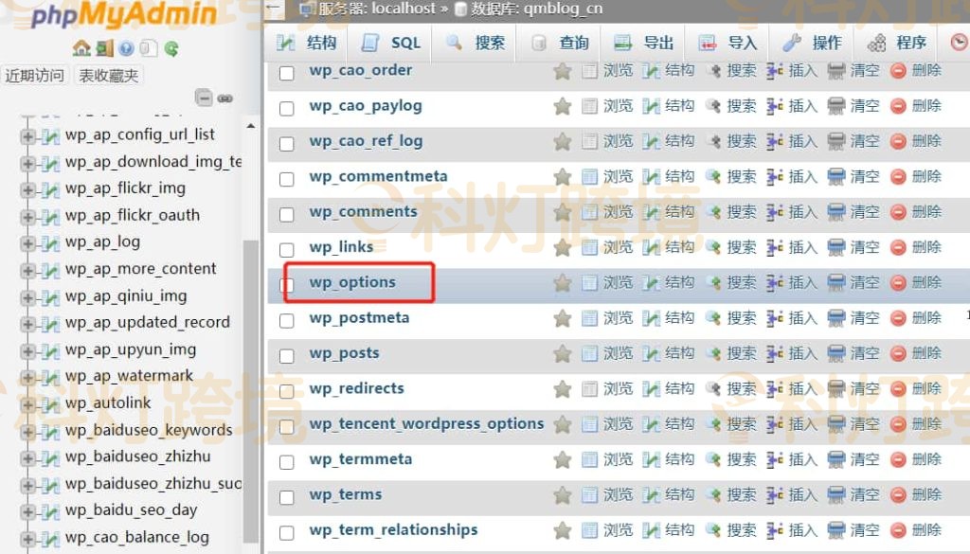Click structure icon in wp_tencent_wordpress_options row
This screenshot has height=554, width=970.
tap(650, 425)
